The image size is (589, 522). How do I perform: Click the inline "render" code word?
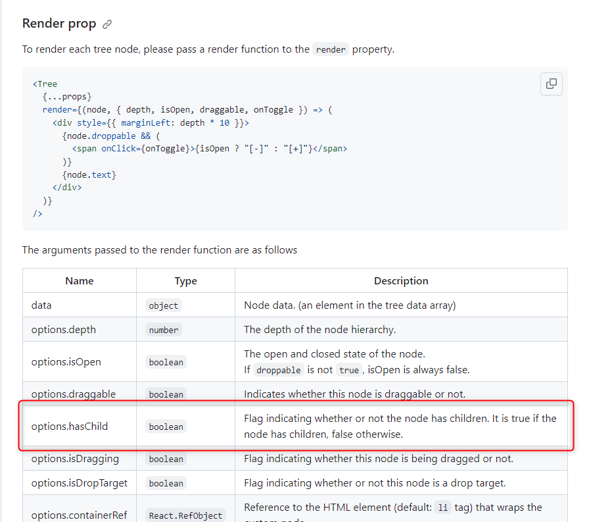point(331,49)
